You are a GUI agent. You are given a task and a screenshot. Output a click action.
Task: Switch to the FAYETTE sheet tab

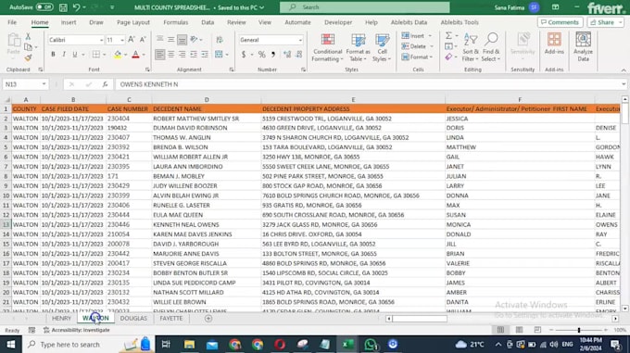coord(171,319)
